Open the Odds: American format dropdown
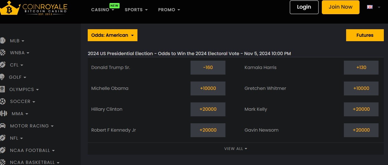The height and width of the screenshot is (165, 388). coord(113,35)
